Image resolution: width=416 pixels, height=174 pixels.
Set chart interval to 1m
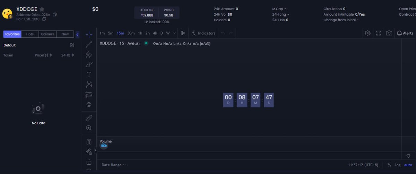coord(102,33)
